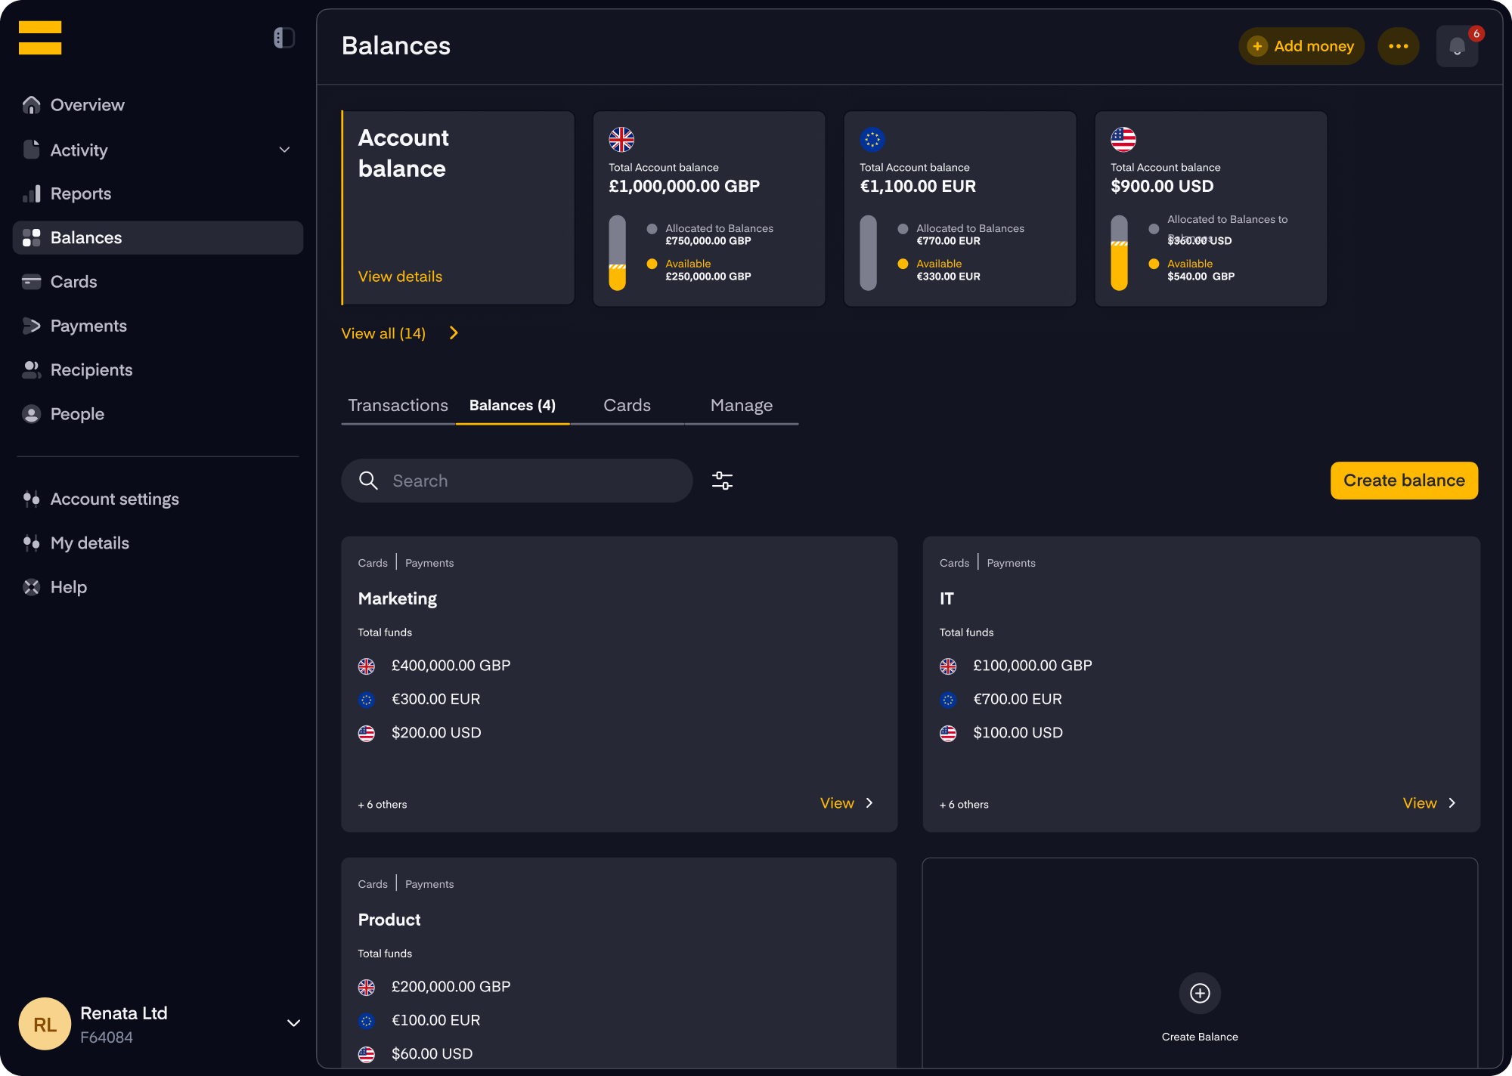Screen dimensions: 1512x1076
Task: Open the three-dot more options menu
Action: (x=1398, y=46)
